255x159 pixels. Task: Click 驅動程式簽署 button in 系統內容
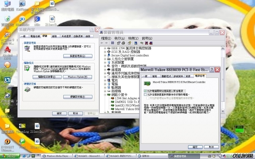click(47, 77)
